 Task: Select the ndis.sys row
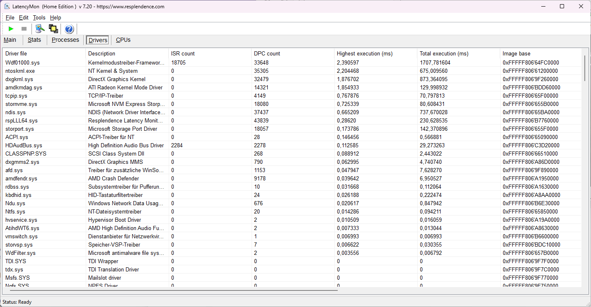point(292,112)
